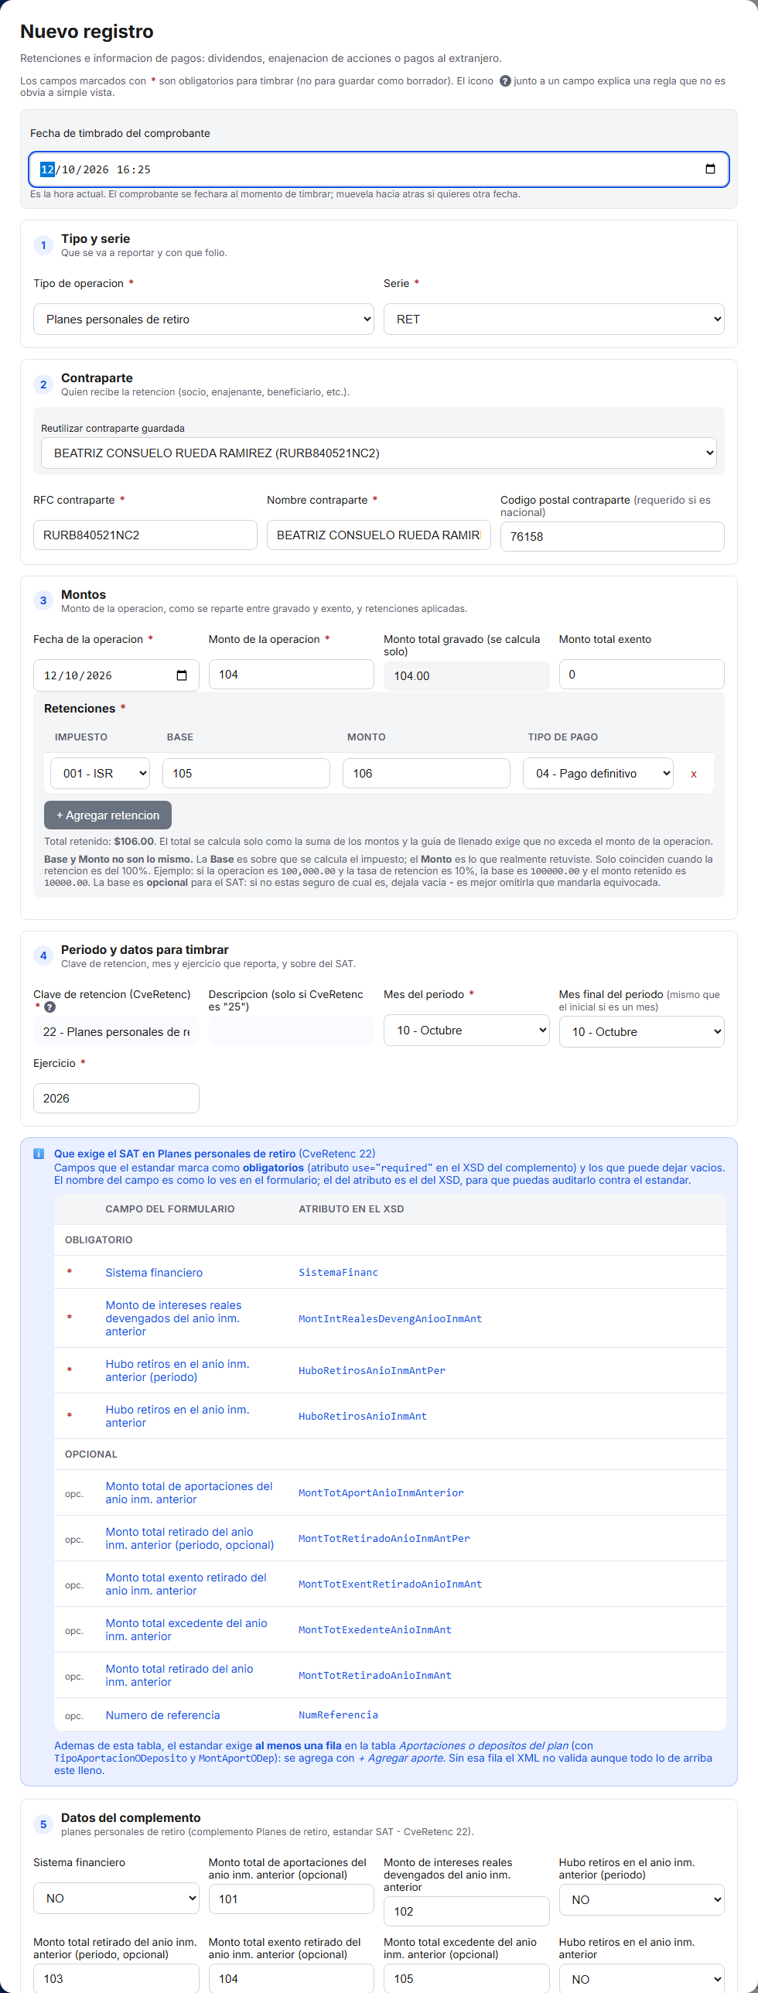Click the RFC contraparte field
This screenshot has width=758, height=1993.
click(x=145, y=535)
